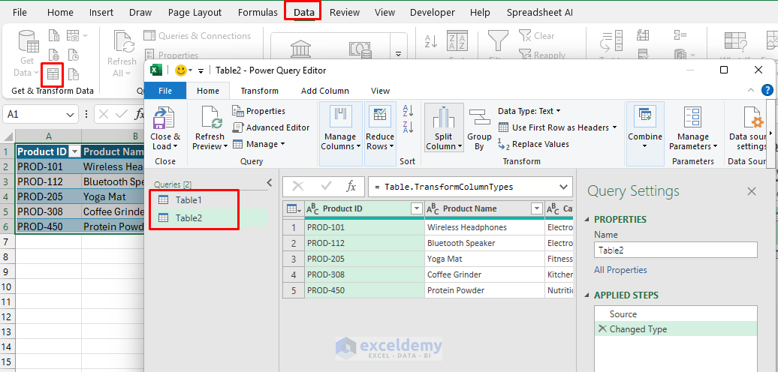Open the Product ID filter dropdown in Excel table
778x372 pixels.
(x=74, y=151)
